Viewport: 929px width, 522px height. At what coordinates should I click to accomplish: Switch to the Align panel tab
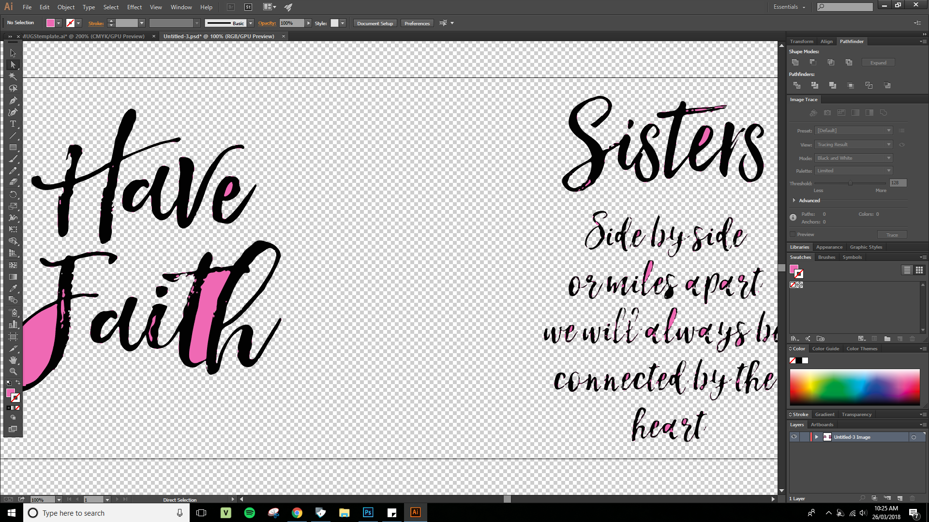pyautogui.click(x=826, y=42)
